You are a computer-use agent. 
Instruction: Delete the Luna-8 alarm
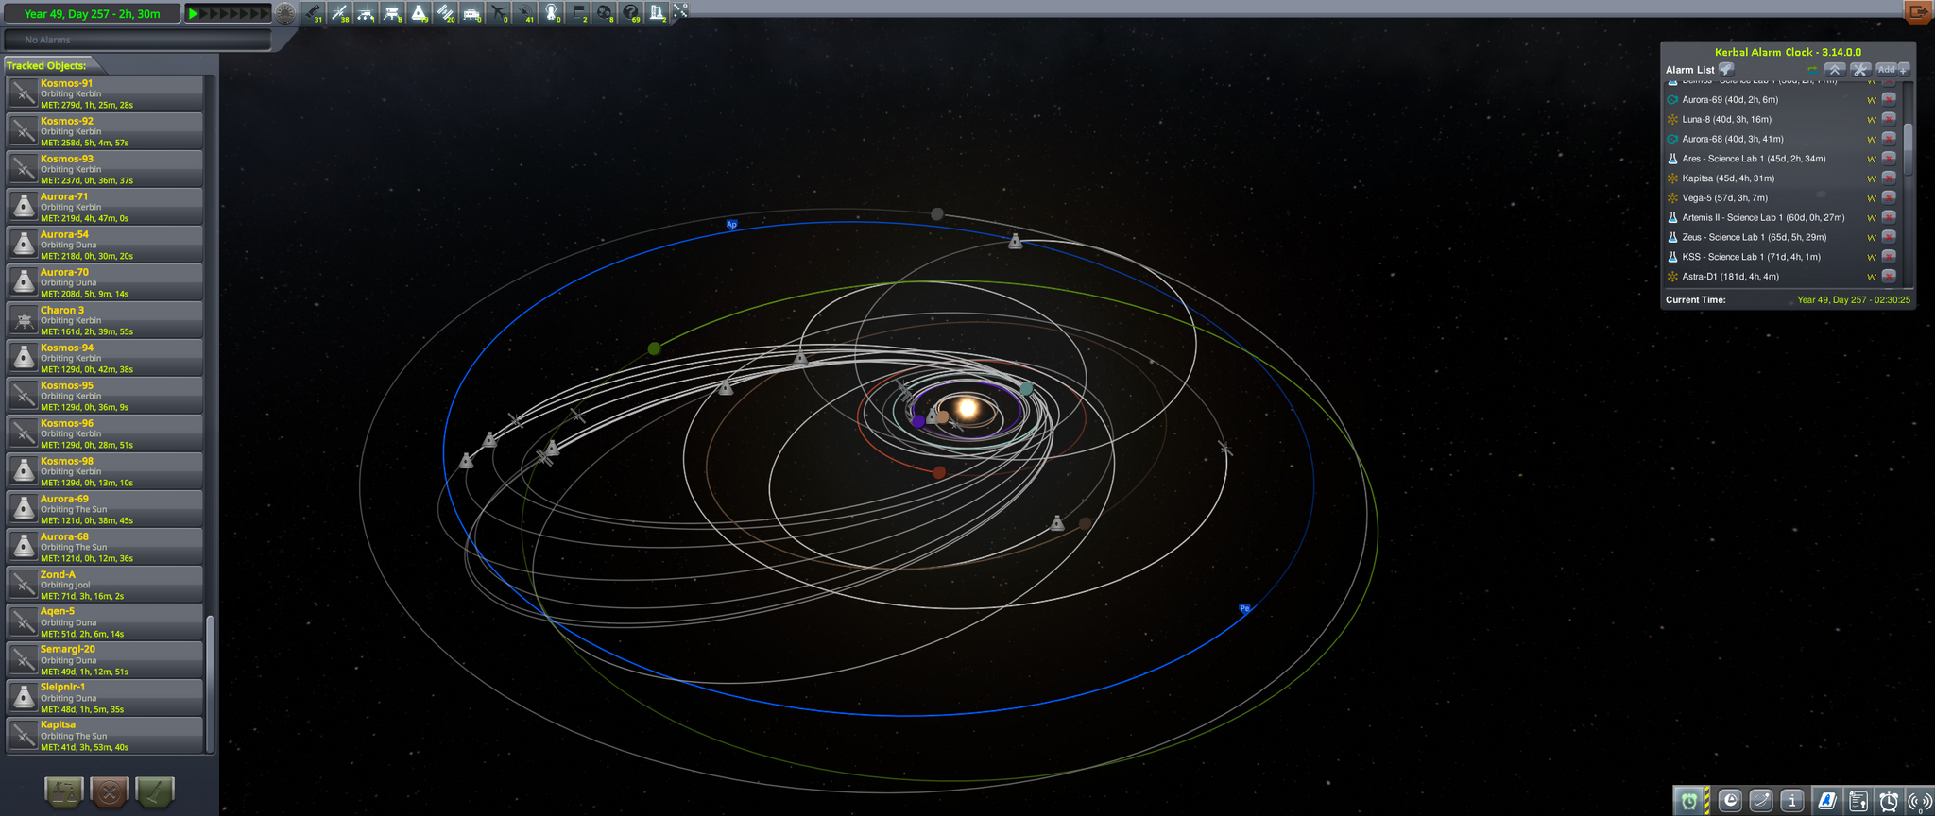(x=1889, y=119)
